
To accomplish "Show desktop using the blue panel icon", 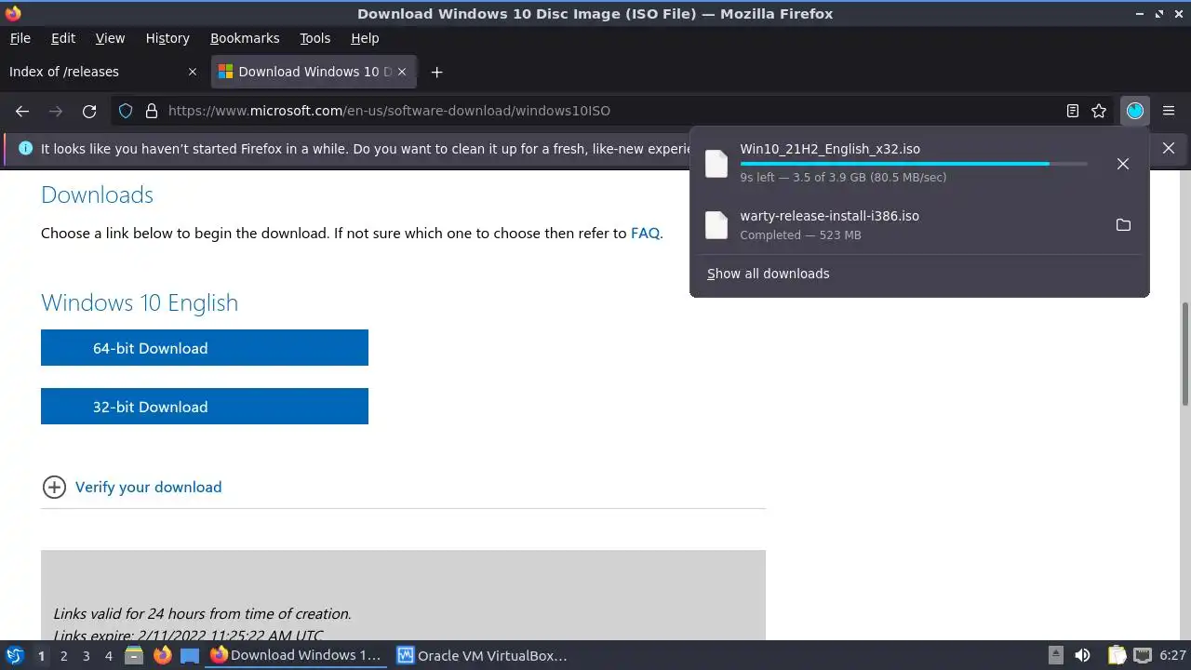I will point(190,655).
